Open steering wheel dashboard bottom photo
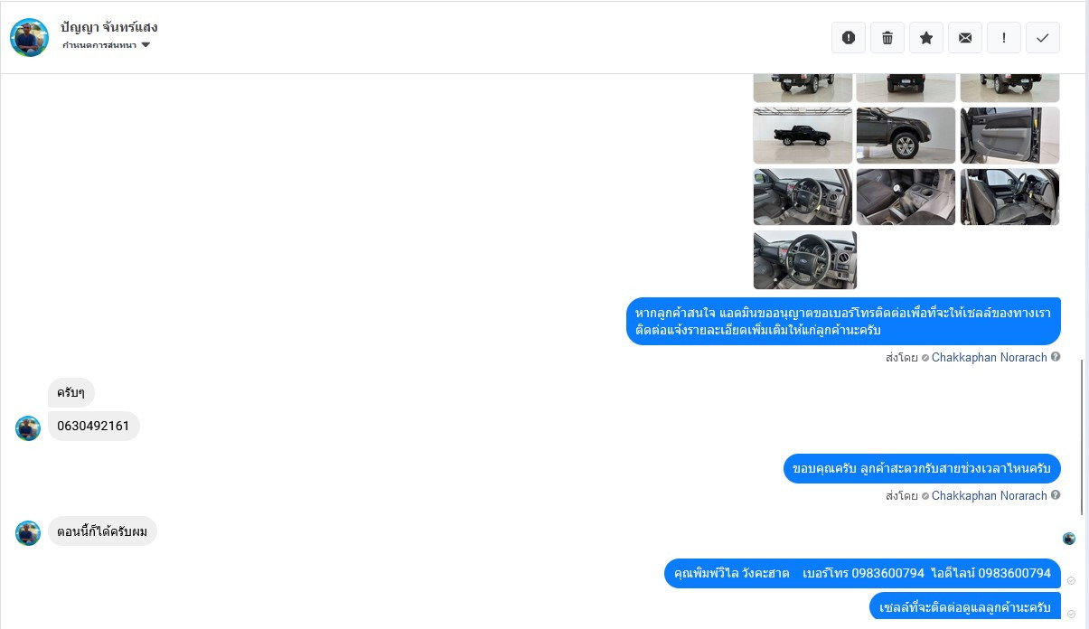Image resolution: width=1089 pixels, height=629 pixels. 805,259
